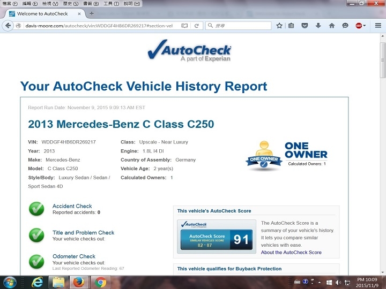386x289 pixels.
Task: Bookmark this page with the star icon
Action: click(x=279, y=26)
